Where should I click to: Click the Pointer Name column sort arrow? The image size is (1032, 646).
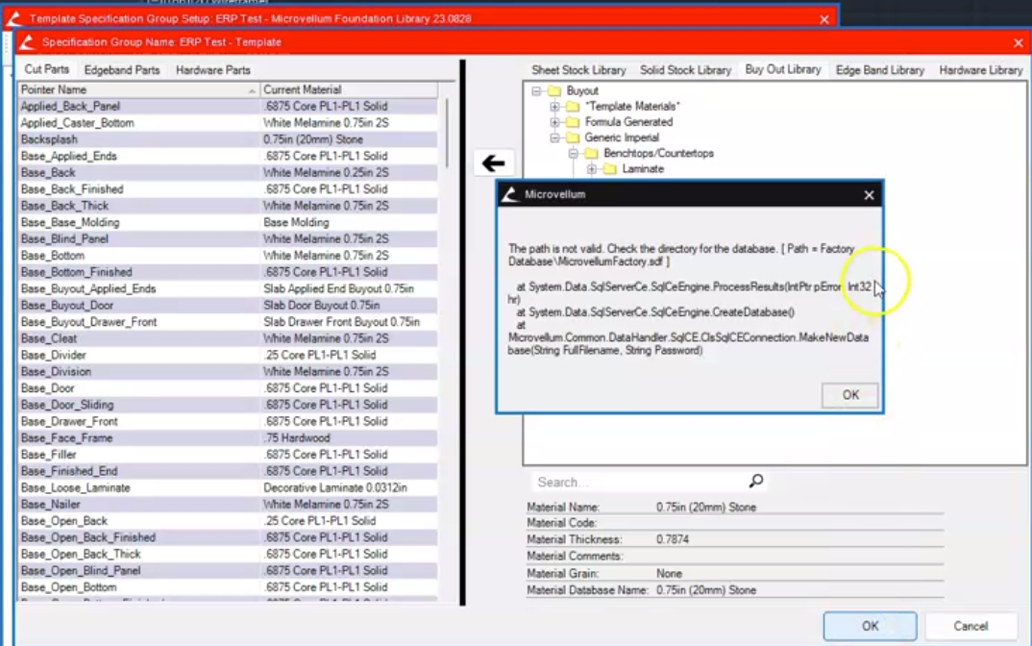tap(253, 90)
